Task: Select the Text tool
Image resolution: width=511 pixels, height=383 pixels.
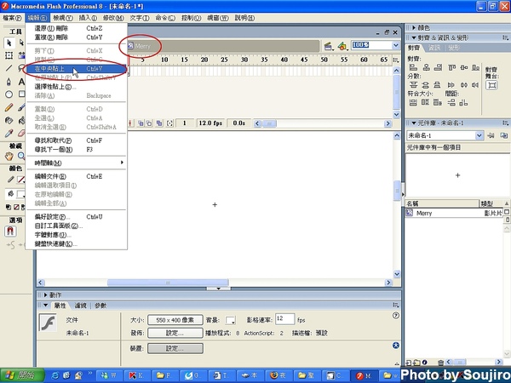Action: click(x=22, y=81)
